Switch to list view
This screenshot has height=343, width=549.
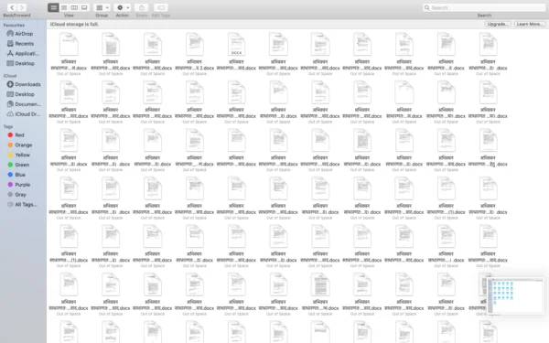pyautogui.click(x=64, y=7)
